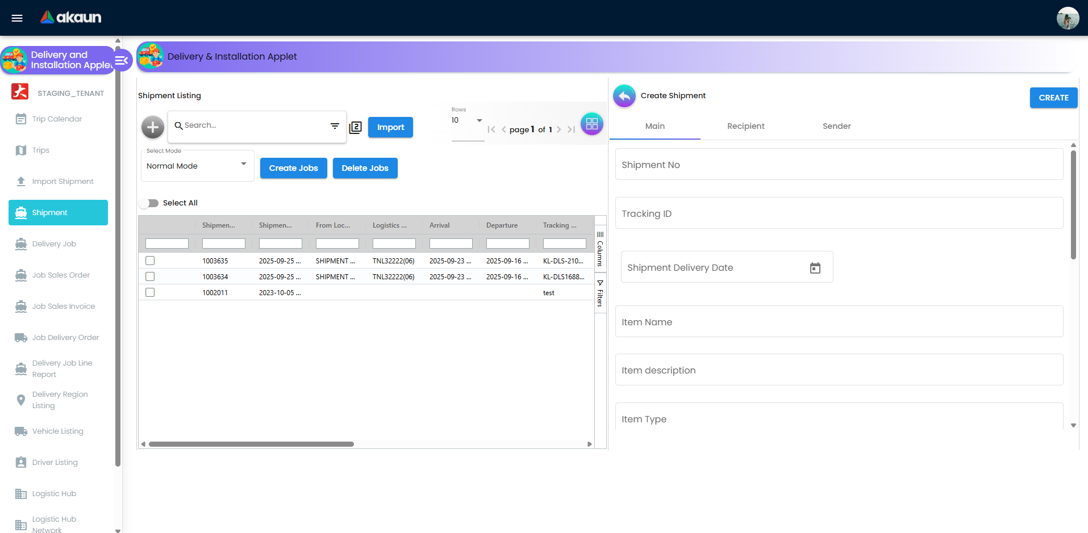
Task: Expand the Rows per page dropdown
Action: pyautogui.click(x=478, y=120)
